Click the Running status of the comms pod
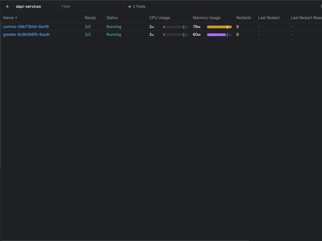 tap(114, 27)
